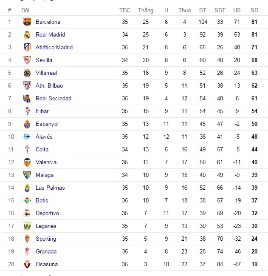This screenshot has width=268, height=276.
Task: Click the Valencia club crest icon
Action: (27, 162)
